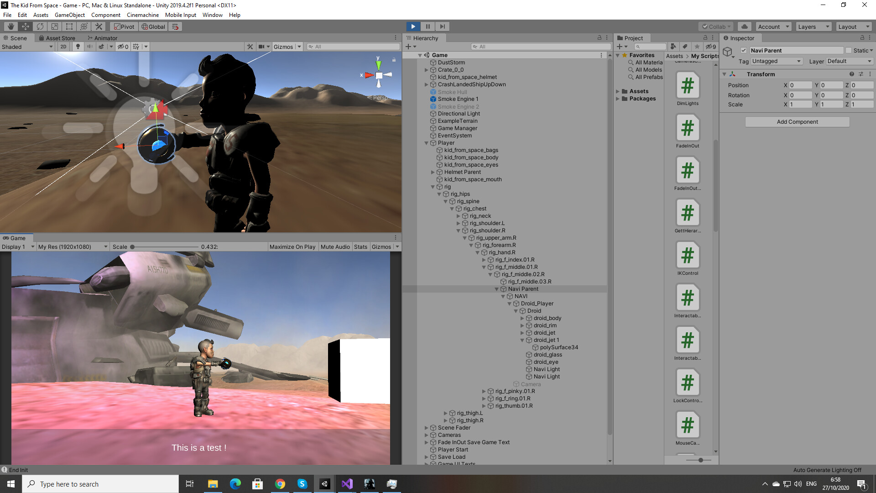Select the Hand tool in the toolbar
Viewport: 876px width, 493px height.
(x=11, y=26)
